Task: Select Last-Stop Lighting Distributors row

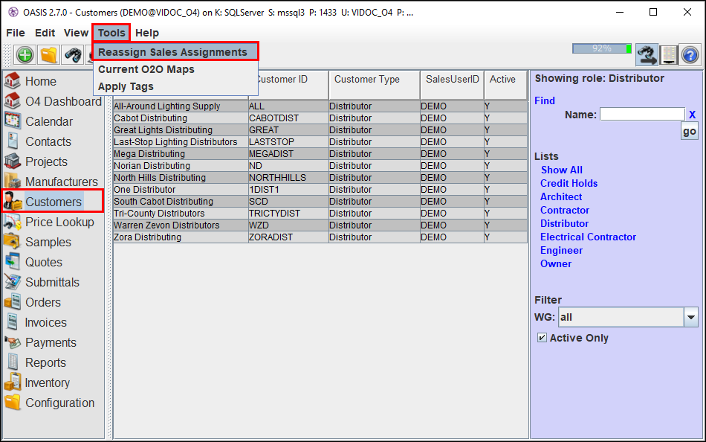Action: click(320, 141)
